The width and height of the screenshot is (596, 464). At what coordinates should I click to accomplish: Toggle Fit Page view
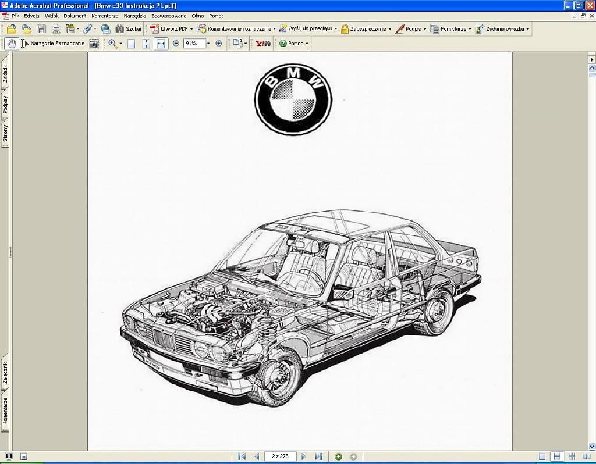146,44
